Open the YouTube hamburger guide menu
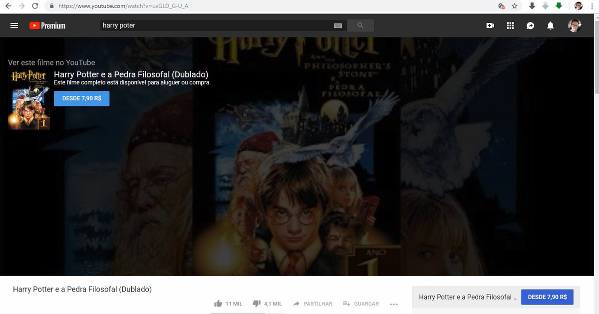The height and width of the screenshot is (314, 599). pyautogui.click(x=14, y=25)
